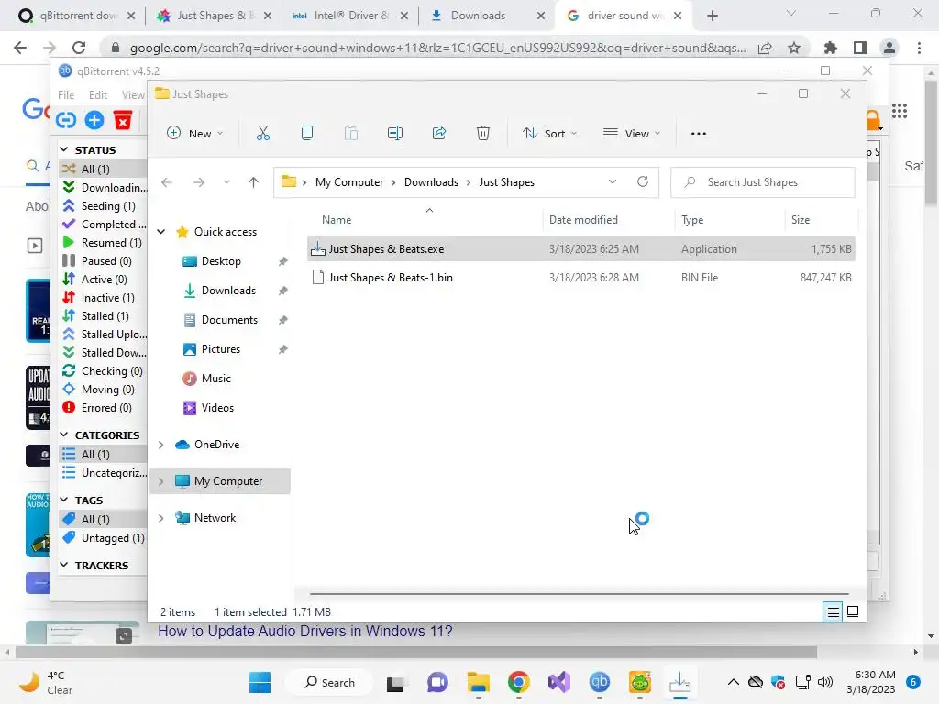Click the Explorer horizontal scrollbar
The width and height of the screenshot is (939, 704).
[579, 594]
